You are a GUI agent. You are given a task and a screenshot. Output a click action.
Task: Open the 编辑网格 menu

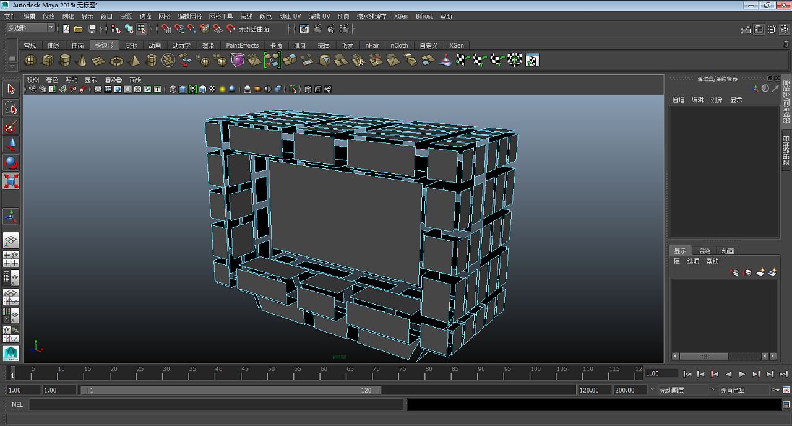[x=189, y=16]
